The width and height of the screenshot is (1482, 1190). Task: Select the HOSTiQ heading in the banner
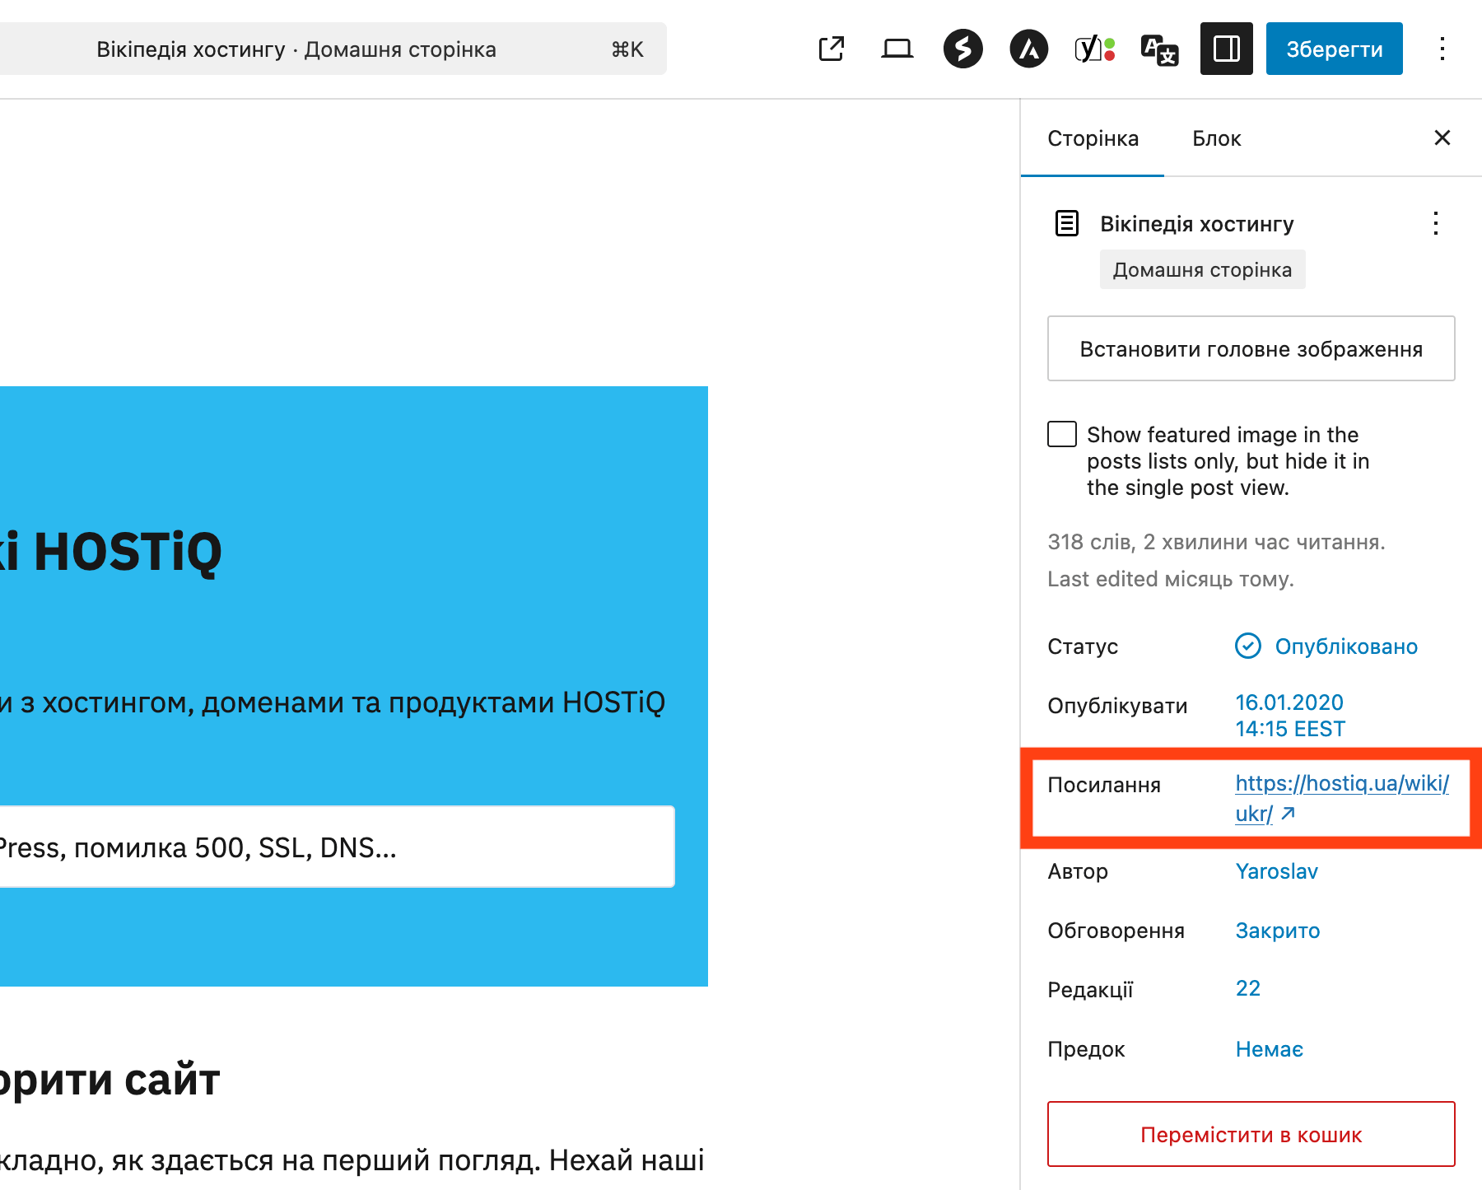pos(111,552)
